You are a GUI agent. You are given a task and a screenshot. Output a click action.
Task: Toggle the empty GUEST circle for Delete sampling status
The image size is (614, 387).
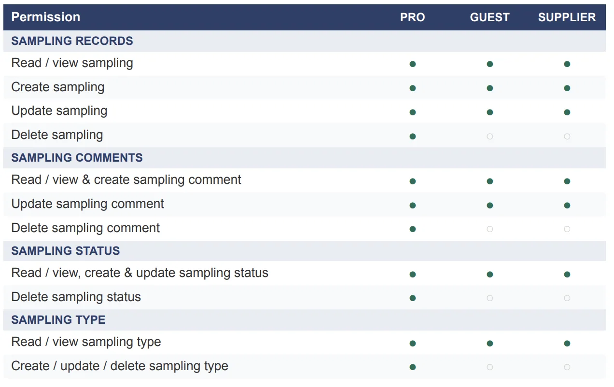pyautogui.click(x=489, y=298)
